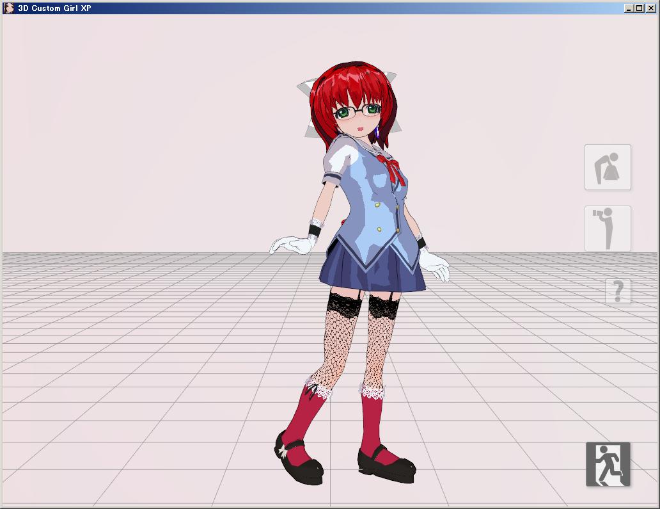The height and width of the screenshot is (509, 660).
Task: Minimize the 3D Custom Girl XP window
Action: [629, 8]
